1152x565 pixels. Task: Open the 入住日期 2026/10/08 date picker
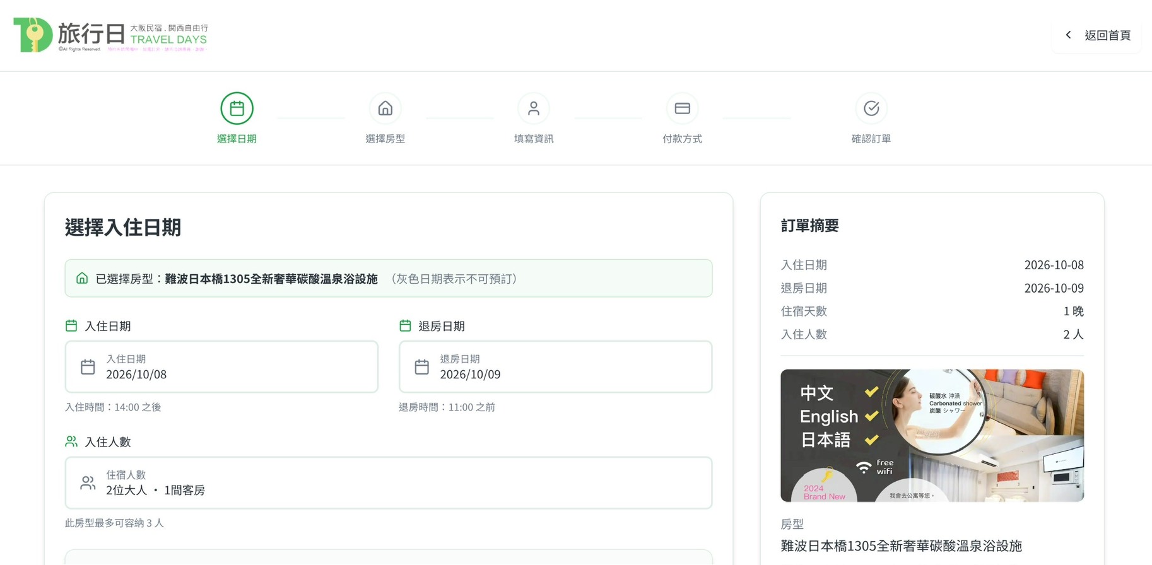click(x=221, y=367)
